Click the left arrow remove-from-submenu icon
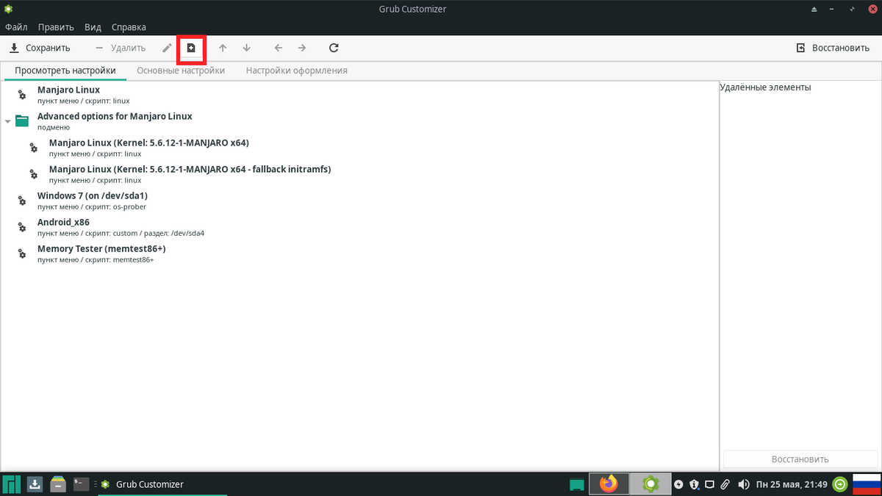Viewport: 882px width, 496px height. [x=278, y=48]
